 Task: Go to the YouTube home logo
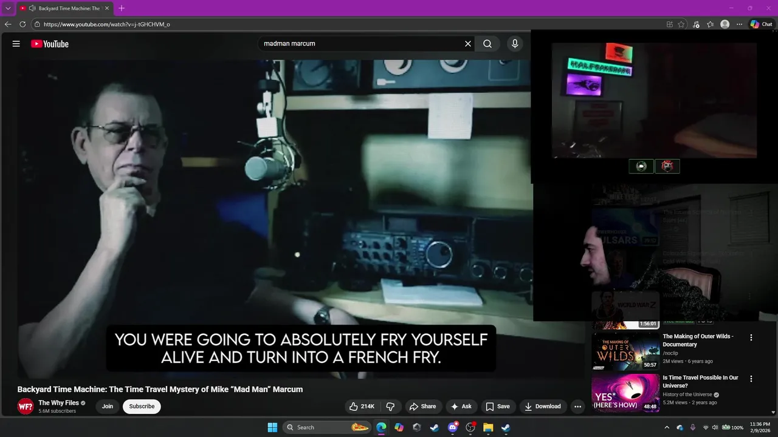[50, 44]
